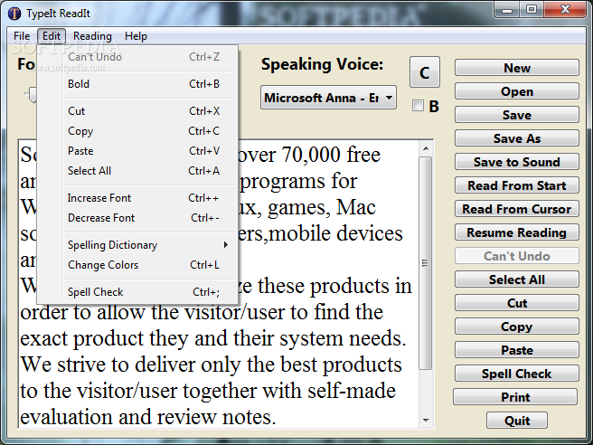Click the Copy side button
The width and height of the screenshot is (593, 445).
[516, 326]
